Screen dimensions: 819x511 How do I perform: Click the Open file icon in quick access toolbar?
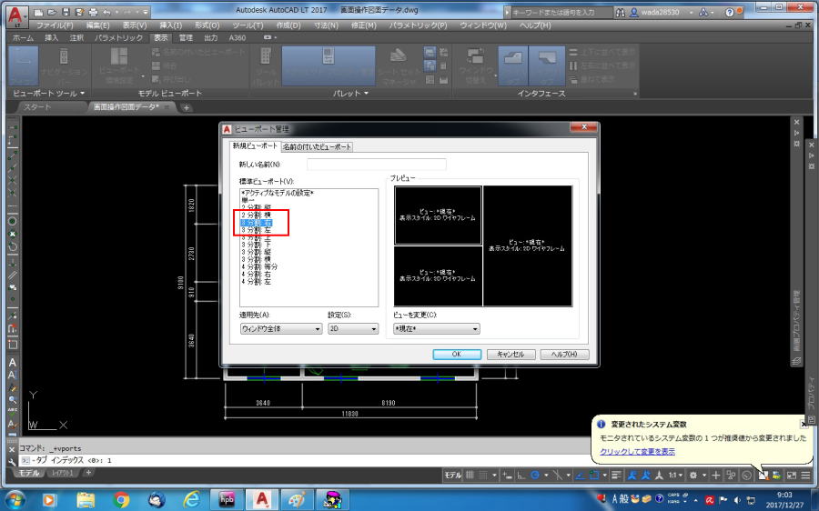[x=52, y=12]
